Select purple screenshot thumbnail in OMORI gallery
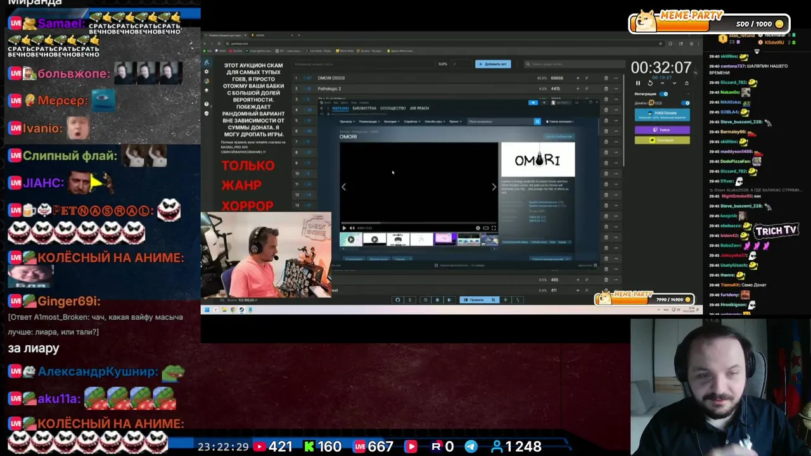811x456 pixels. point(445,239)
